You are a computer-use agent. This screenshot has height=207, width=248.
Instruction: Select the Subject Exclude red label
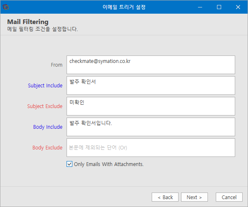[45, 106]
